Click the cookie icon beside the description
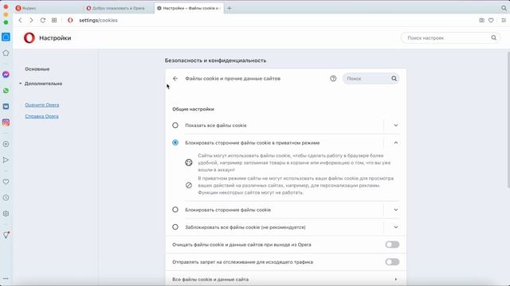 click(x=189, y=162)
